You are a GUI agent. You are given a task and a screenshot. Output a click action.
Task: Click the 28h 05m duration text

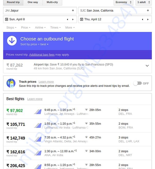[x=95, y=110]
